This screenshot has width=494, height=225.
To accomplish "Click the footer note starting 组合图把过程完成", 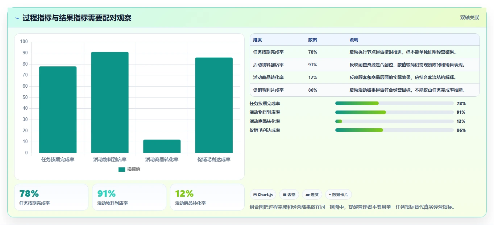I will 352,207.
